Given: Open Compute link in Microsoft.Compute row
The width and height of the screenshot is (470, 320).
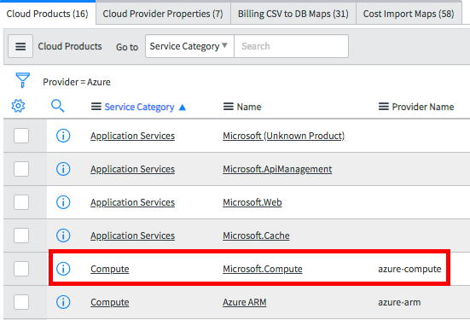Looking at the screenshot, I should pyautogui.click(x=110, y=269).
